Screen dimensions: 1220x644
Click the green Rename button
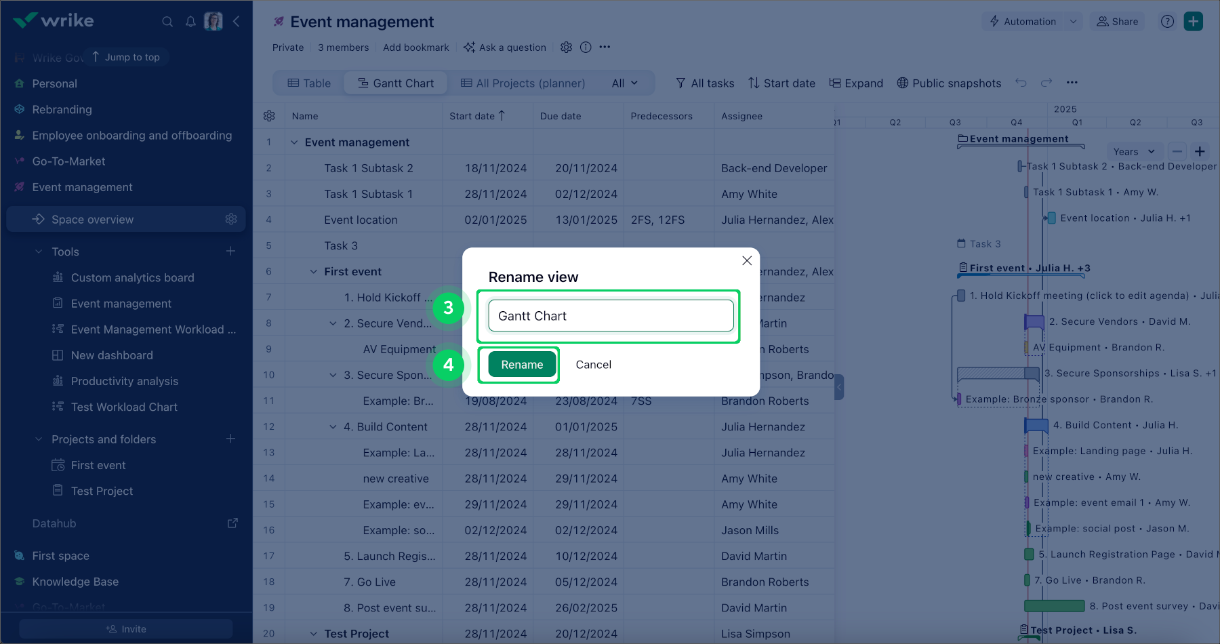pos(522,365)
